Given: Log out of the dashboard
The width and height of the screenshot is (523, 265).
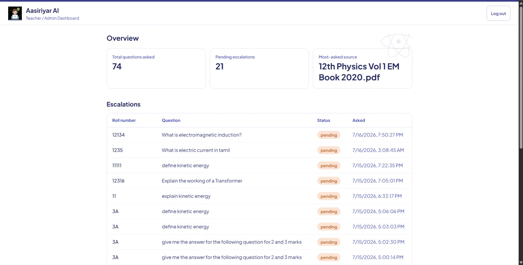Looking at the screenshot, I should (x=498, y=14).
